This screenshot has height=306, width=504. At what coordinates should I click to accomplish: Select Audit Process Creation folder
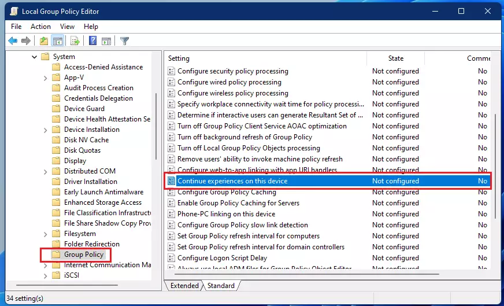99,88
